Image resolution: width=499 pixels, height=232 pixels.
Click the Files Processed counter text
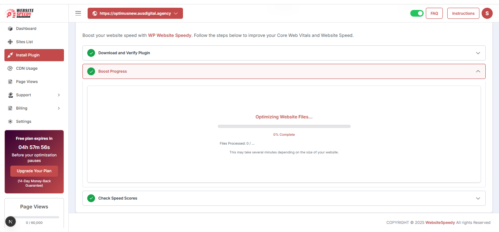coord(237,143)
